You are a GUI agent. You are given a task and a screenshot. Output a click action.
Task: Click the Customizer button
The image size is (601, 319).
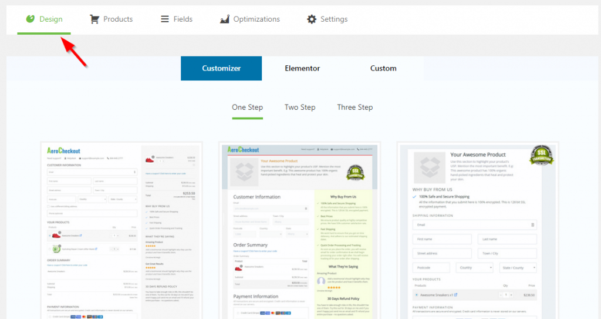221,68
